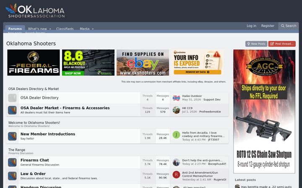This screenshot has width=302, height=188.
Task: Open the Media tab
Action: 85,29
